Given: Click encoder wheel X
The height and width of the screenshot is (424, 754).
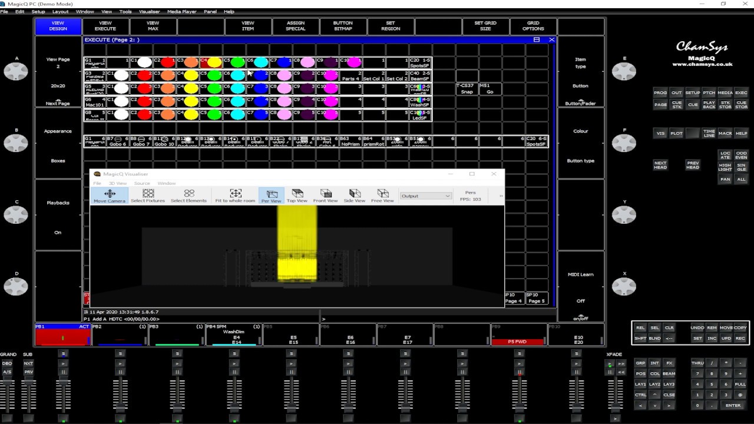Looking at the screenshot, I should [x=624, y=287].
